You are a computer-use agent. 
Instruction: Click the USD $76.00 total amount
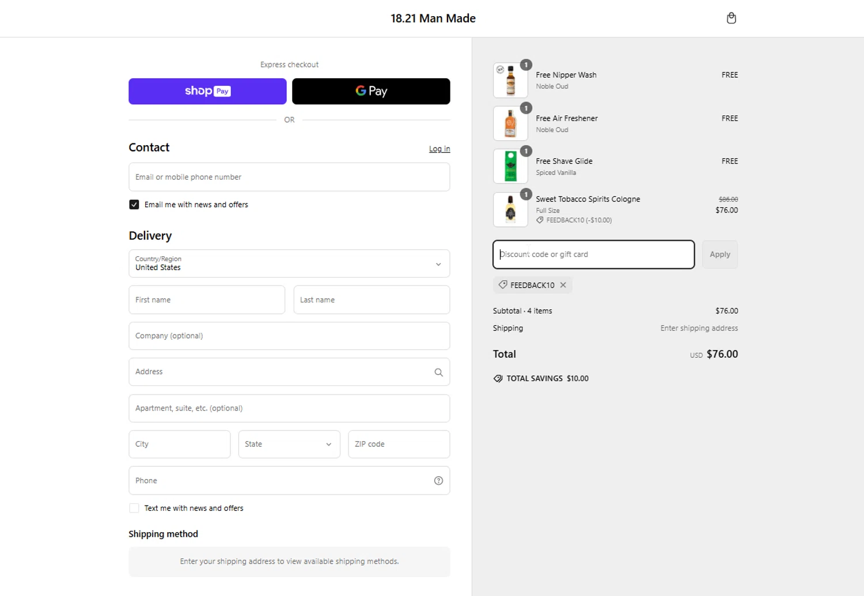pyautogui.click(x=714, y=354)
